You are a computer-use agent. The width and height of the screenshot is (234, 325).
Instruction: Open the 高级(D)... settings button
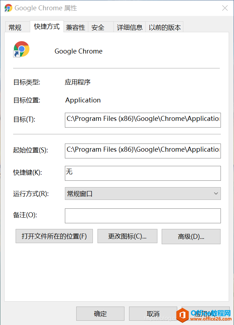tap(191, 236)
